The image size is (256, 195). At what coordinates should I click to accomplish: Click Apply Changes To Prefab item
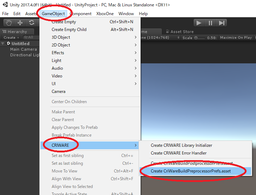click(90, 127)
